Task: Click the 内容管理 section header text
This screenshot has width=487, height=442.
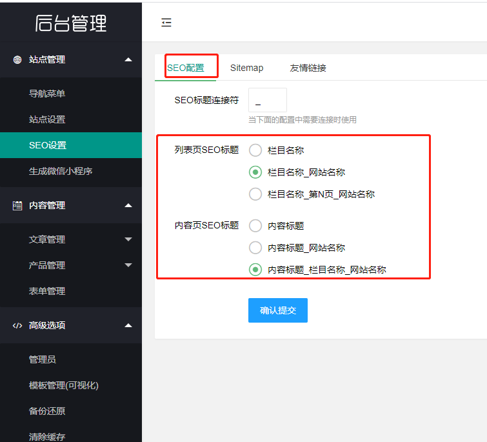Action: [x=47, y=205]
